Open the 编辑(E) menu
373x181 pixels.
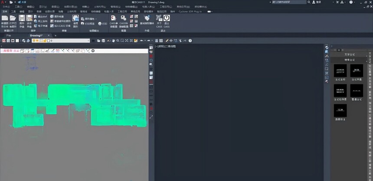point(31,6)
